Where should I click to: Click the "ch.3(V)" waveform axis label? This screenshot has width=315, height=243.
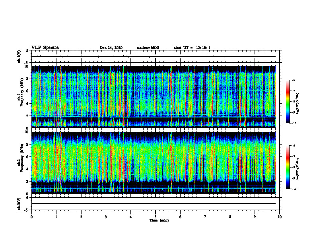(19, 204)
